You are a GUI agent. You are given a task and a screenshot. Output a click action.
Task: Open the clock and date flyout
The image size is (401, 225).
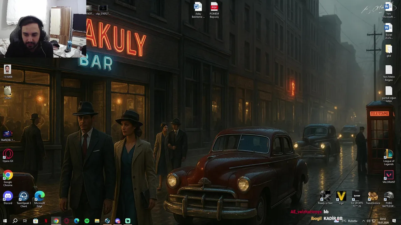click(383, 221)
